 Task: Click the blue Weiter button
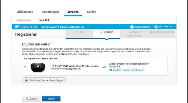point(51,99)
